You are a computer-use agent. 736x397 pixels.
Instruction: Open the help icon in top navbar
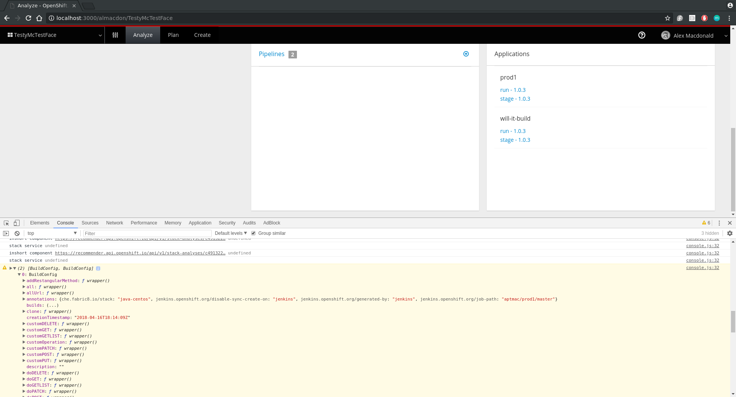click(642, 35)
